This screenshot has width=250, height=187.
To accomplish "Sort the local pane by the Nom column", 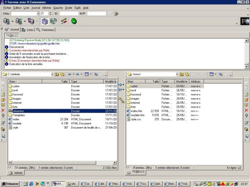I will 25,81.
